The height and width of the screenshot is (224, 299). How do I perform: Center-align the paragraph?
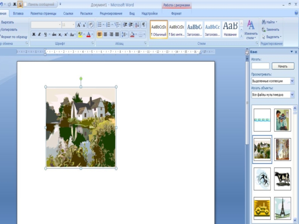[105, 34]
